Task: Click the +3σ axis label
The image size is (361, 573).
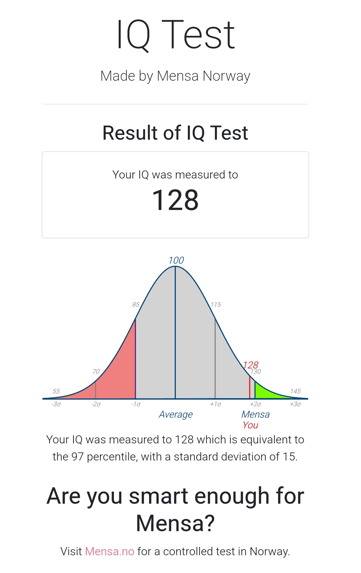Action: tap(295, 405)
